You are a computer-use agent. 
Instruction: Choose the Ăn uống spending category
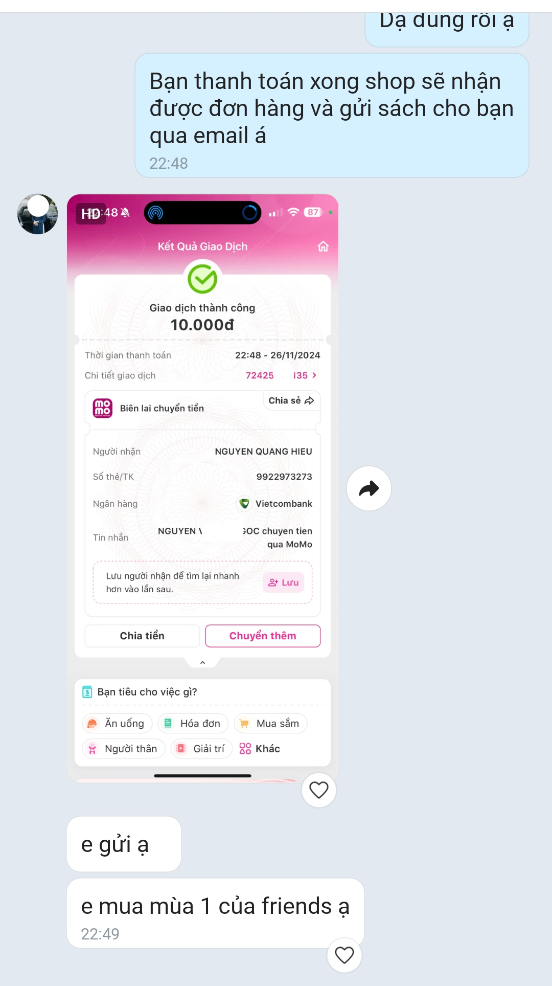[118, 723]
